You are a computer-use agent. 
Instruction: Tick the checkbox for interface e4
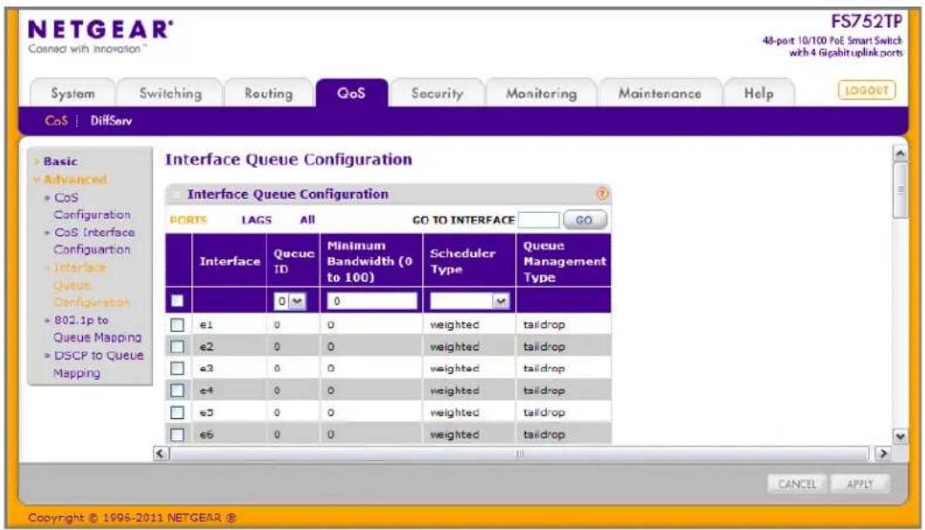click(x=177, y=390)
